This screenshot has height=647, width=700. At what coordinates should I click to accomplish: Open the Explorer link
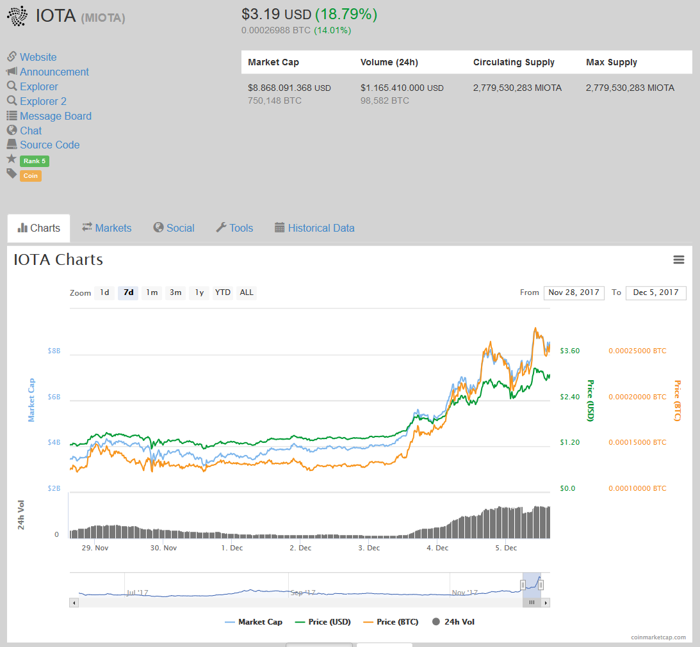coord(39,86)
